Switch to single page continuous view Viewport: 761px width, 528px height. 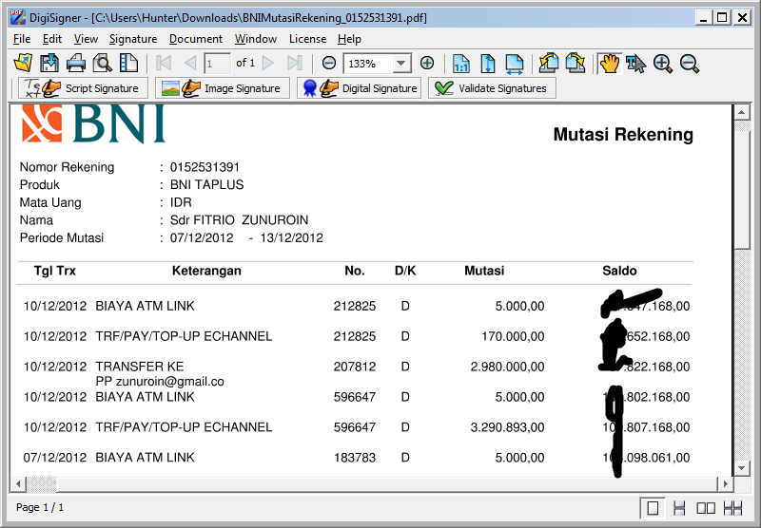pos(679,508)
